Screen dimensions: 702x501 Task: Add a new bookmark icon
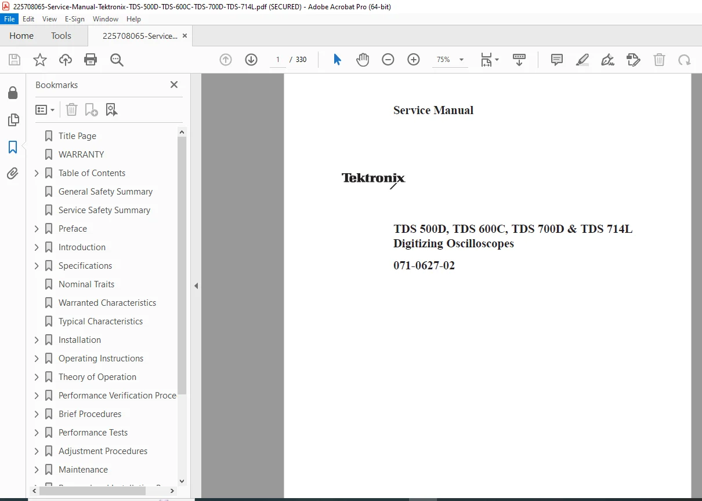tap(91, 109)
